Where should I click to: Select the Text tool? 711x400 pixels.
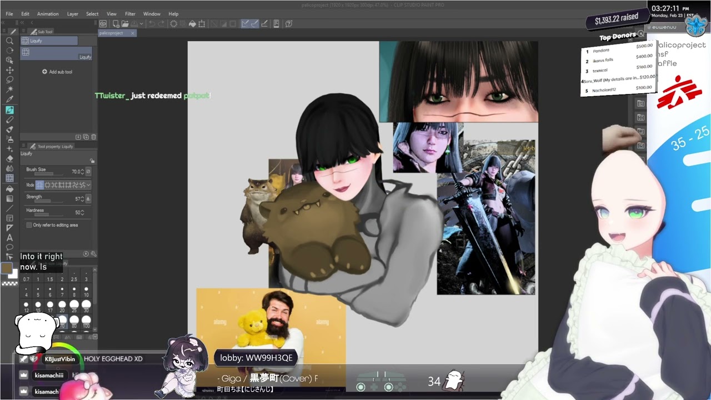9,237
